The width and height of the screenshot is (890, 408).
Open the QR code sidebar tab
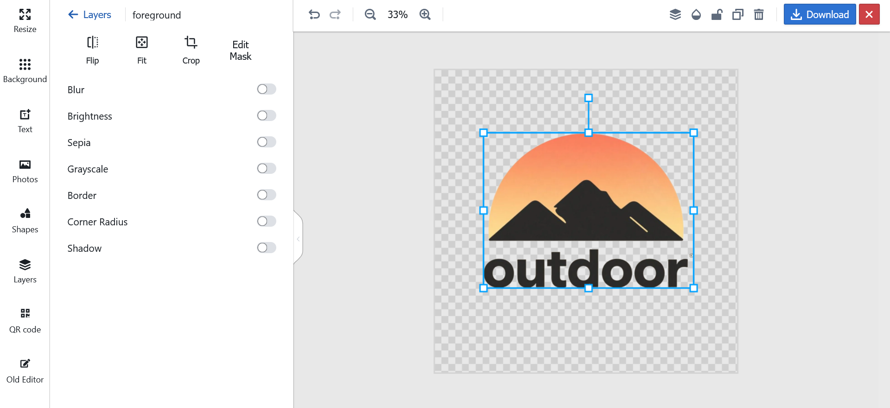pos(25,321)
